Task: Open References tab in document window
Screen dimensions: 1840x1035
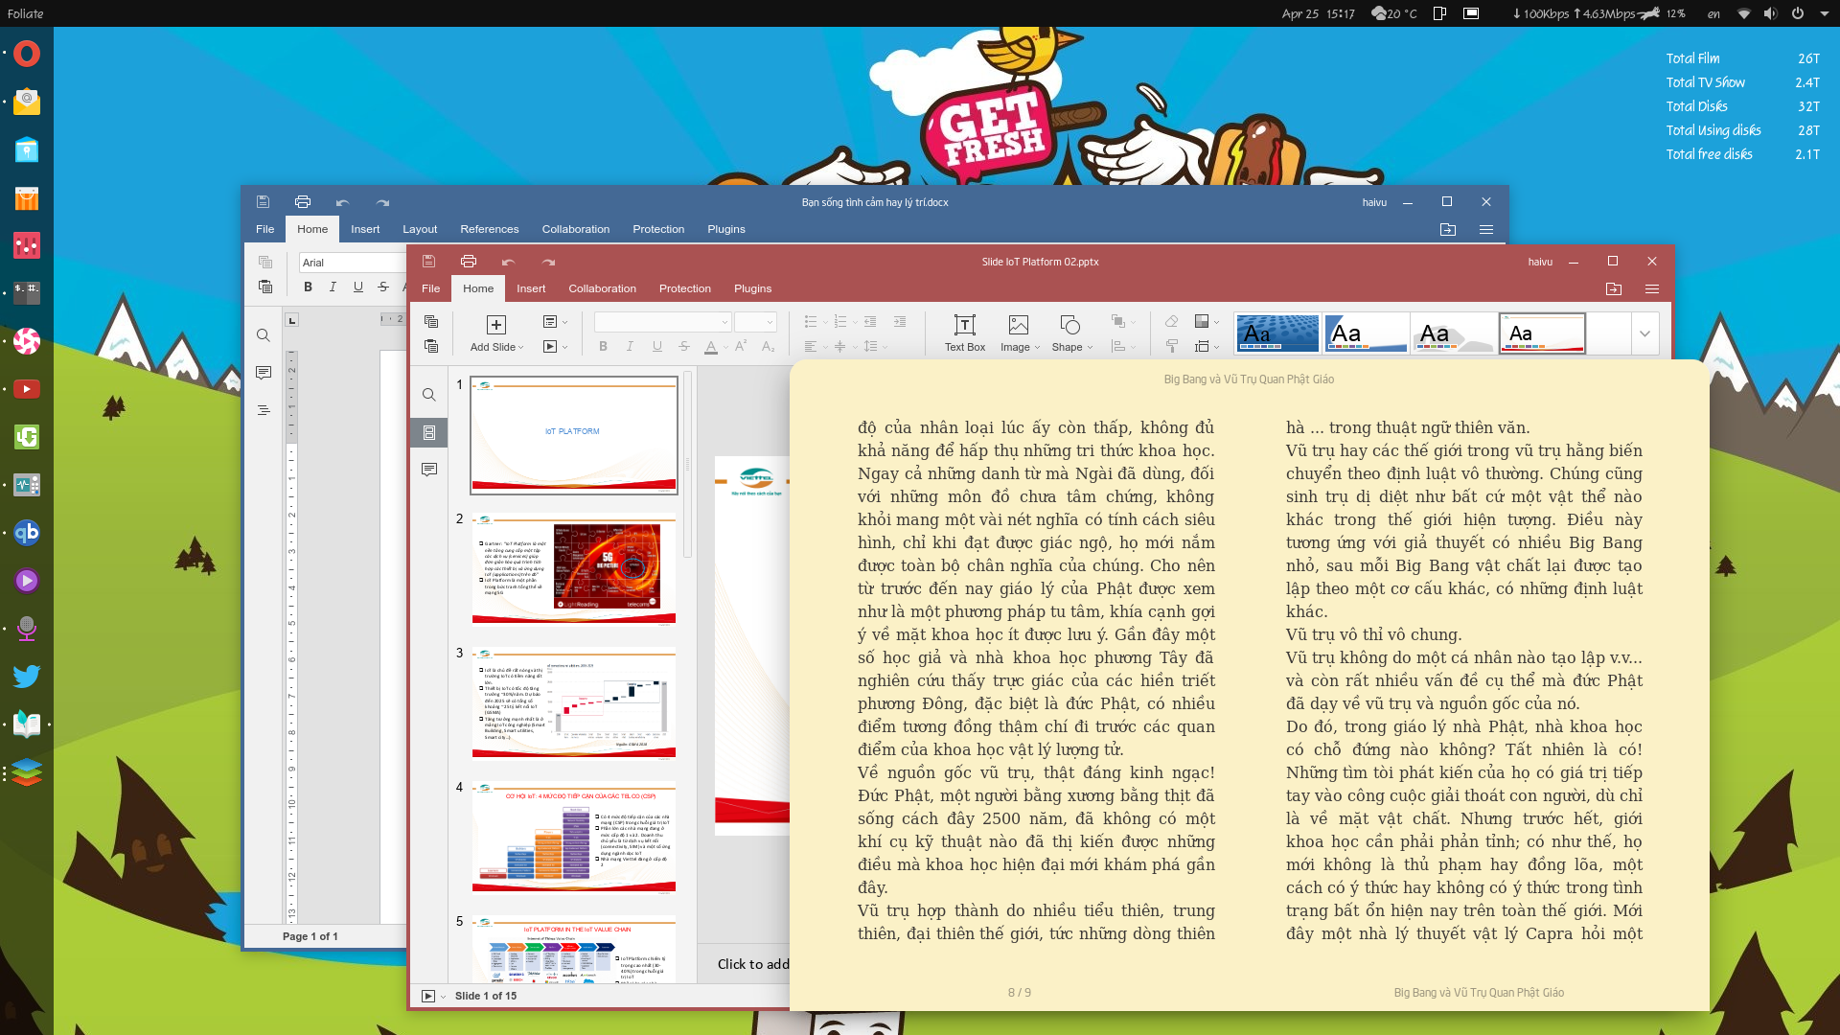Action: tap(489, 229)
